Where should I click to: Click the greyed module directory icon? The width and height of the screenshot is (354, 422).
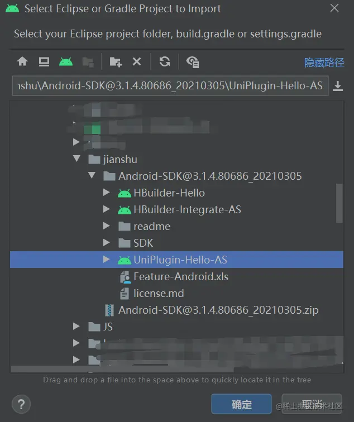(x=88, y=62)
